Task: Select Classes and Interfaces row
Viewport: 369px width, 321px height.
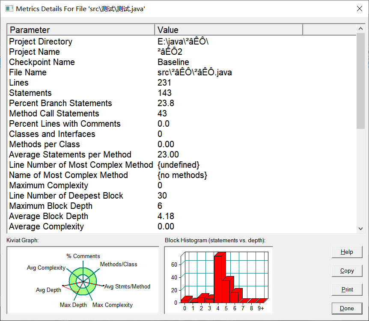Action: click(182, 134)
